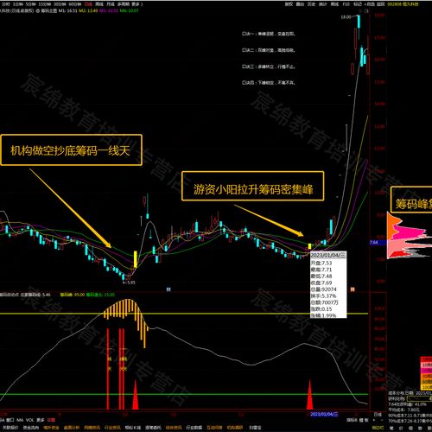The width and height of the screenshot is (432, 432).
Task: Select the 2023/01/04 date marker on timeline
Action: 324,414
